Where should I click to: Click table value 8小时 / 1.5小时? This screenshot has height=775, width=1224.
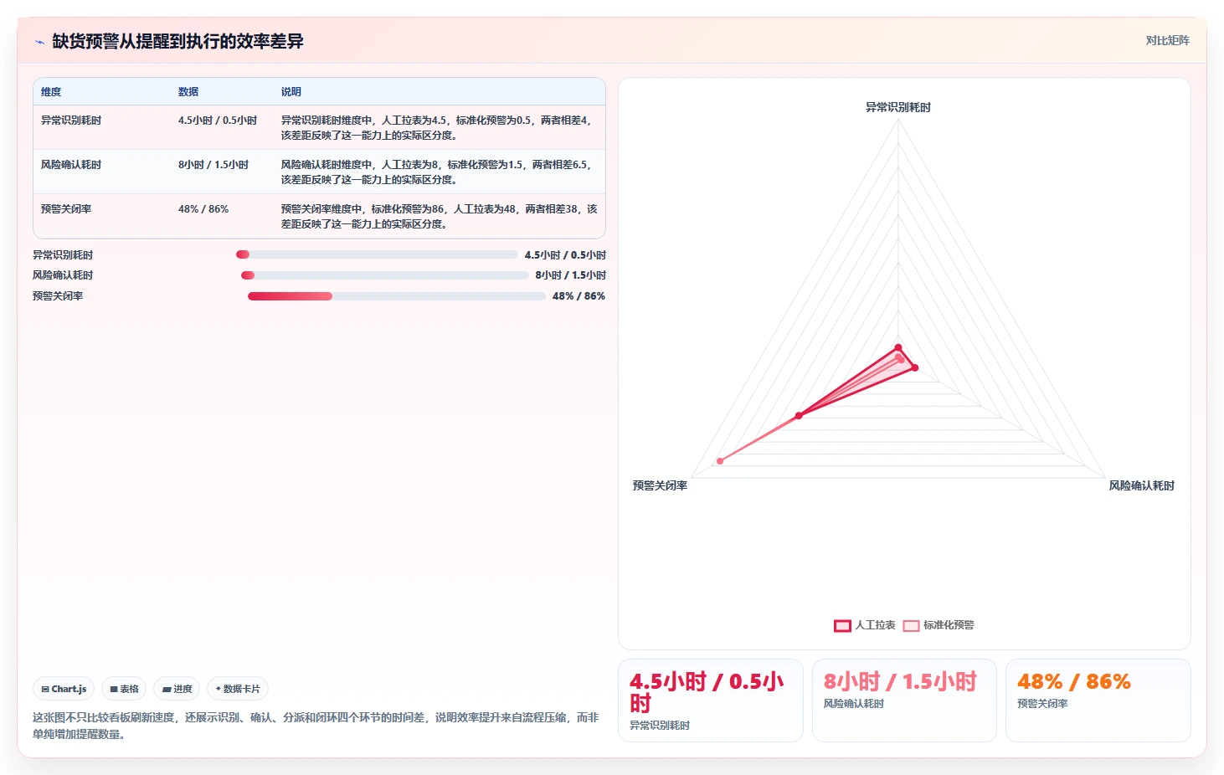[x=213, y=165]
